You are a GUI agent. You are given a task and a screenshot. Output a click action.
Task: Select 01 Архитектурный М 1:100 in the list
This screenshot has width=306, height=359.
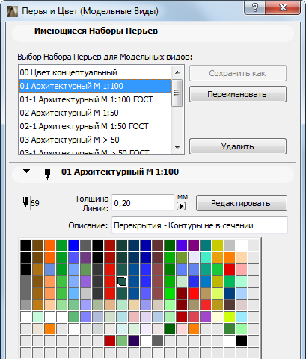tap(95, 86)
